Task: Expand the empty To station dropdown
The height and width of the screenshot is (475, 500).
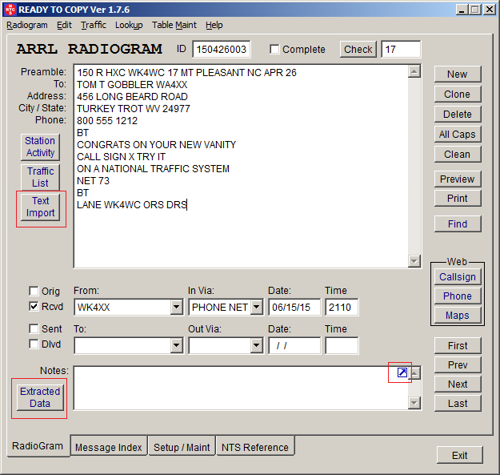Action: (x=176, y=345)
